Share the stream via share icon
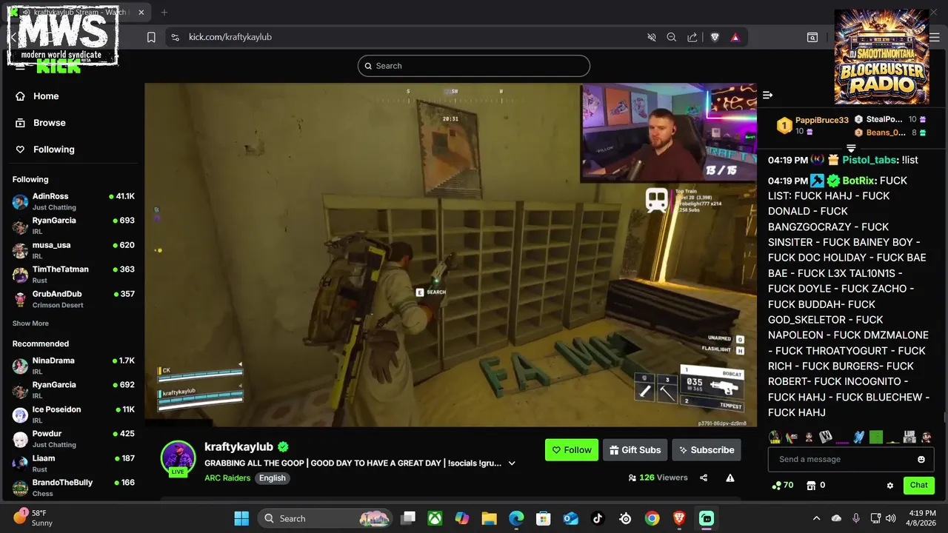The image size is (948, 533). pyautogui.click(x=704, y=478)
